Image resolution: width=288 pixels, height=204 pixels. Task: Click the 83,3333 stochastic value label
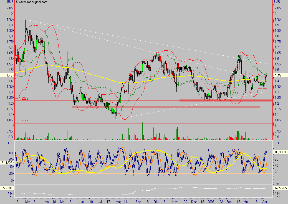[280, 152]
